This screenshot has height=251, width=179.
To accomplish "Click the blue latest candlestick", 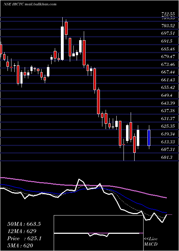I will tap(149, 138).
